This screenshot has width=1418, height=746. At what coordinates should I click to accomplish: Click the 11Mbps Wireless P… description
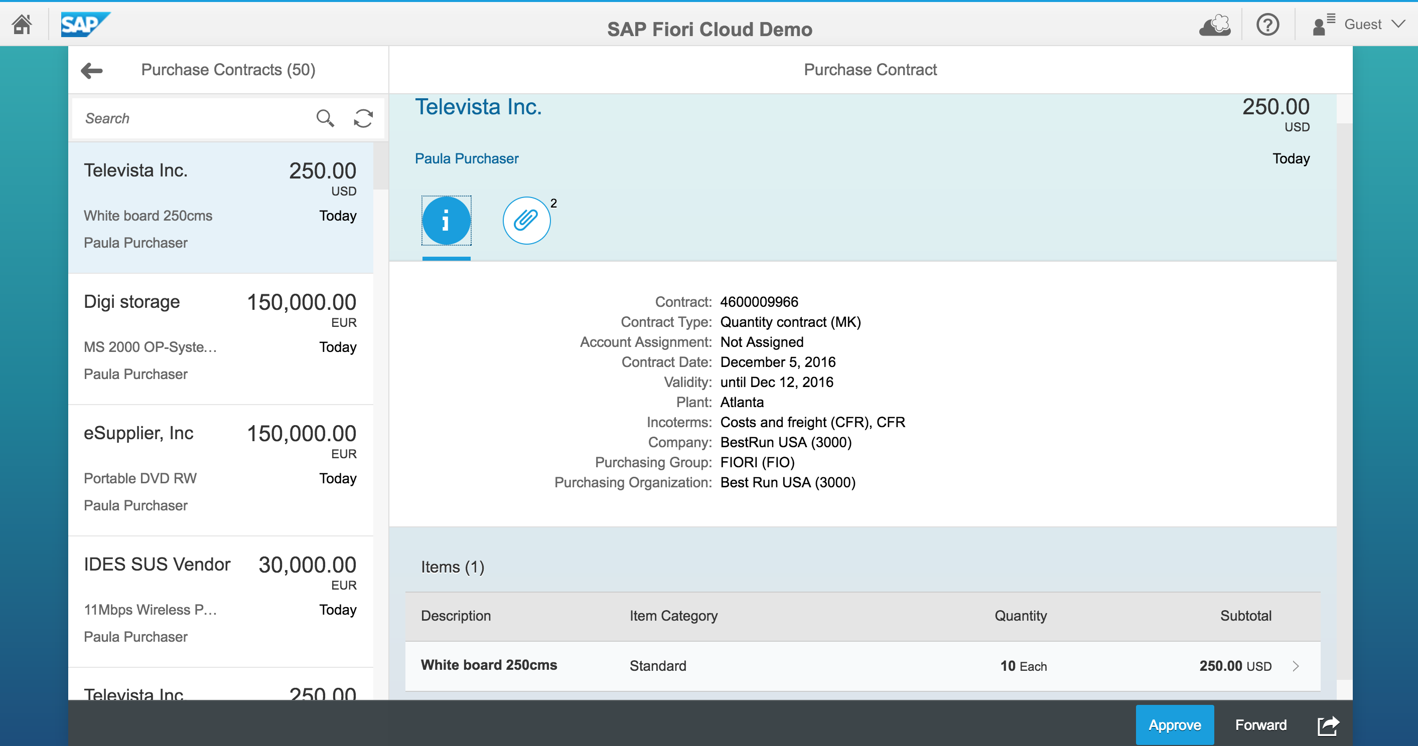(150, 610)
